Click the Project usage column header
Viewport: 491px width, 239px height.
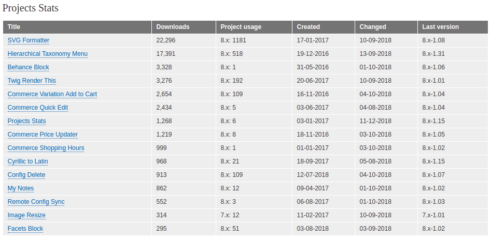[x=241, y=27]
